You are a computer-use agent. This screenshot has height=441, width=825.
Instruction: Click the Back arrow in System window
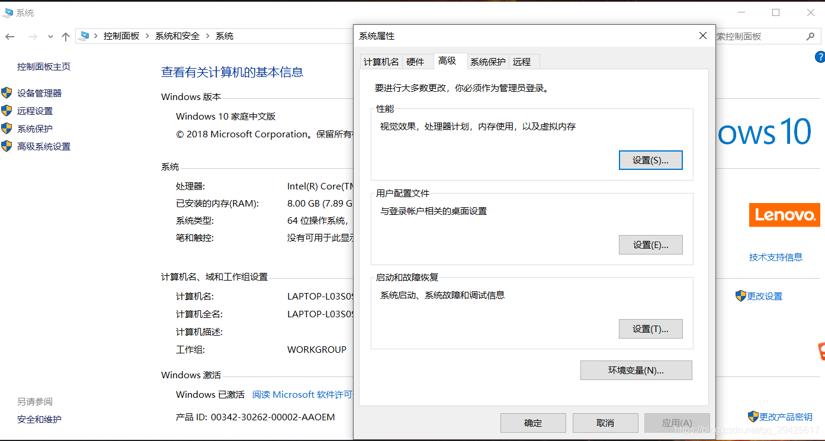10,36
